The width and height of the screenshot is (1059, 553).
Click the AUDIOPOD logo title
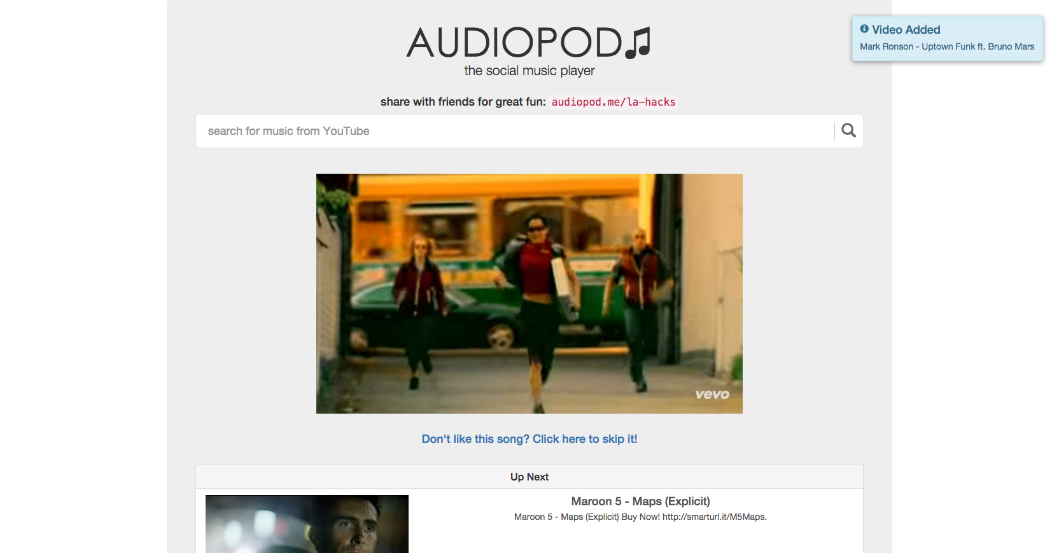coord(514,43)
